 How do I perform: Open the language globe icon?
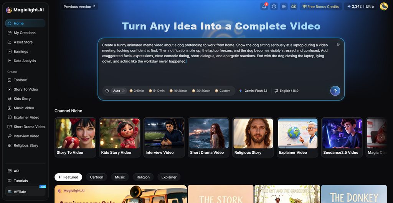(x=284, y=6)
